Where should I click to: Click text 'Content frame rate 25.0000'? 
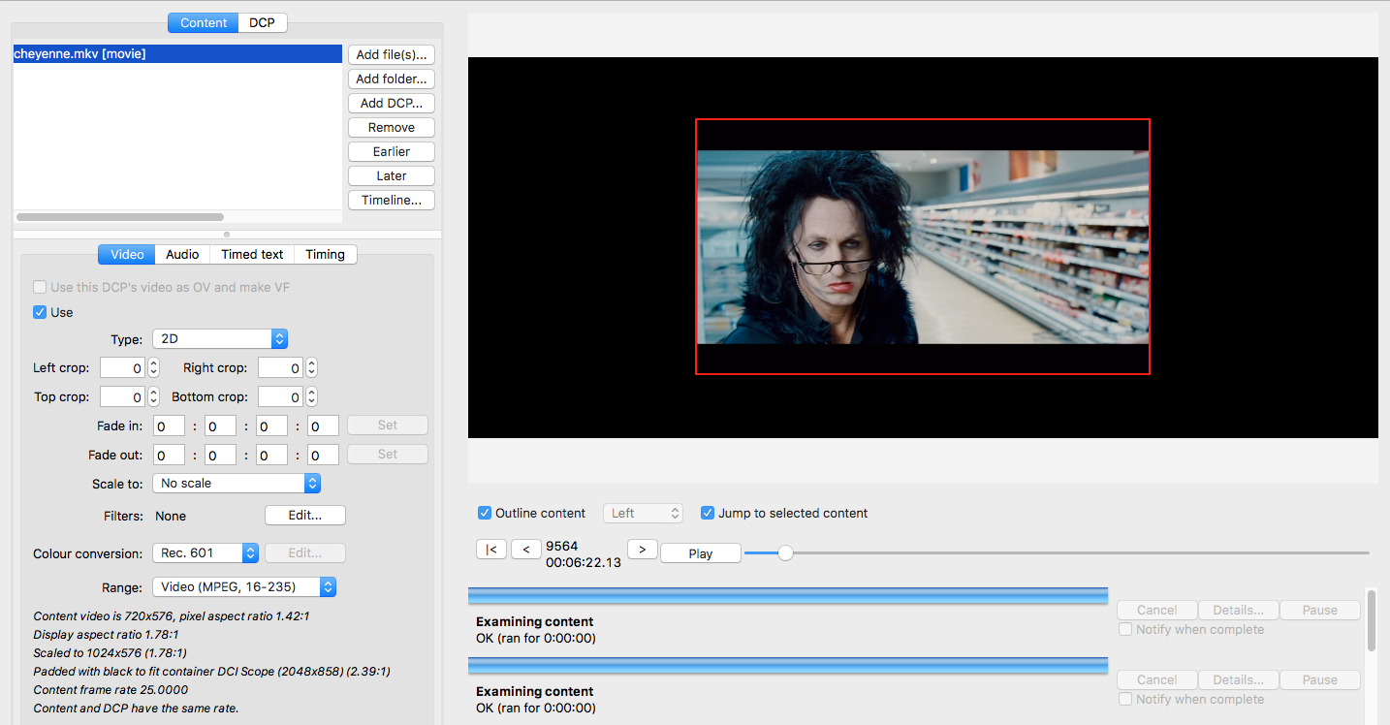109,689
